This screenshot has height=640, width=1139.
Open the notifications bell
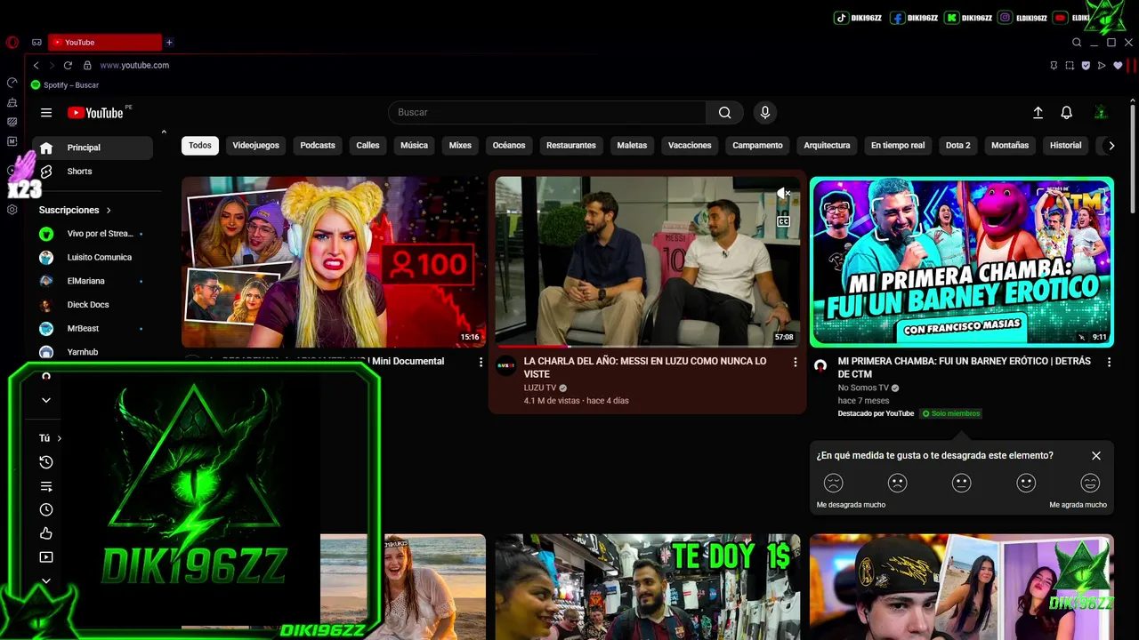point(1066,113)
